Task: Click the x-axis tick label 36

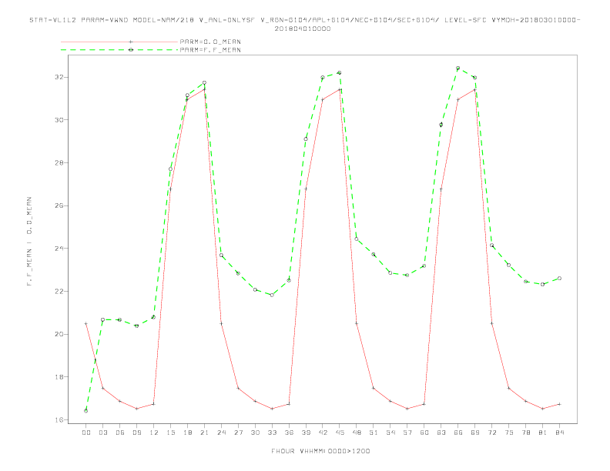Action: point(289,433)
